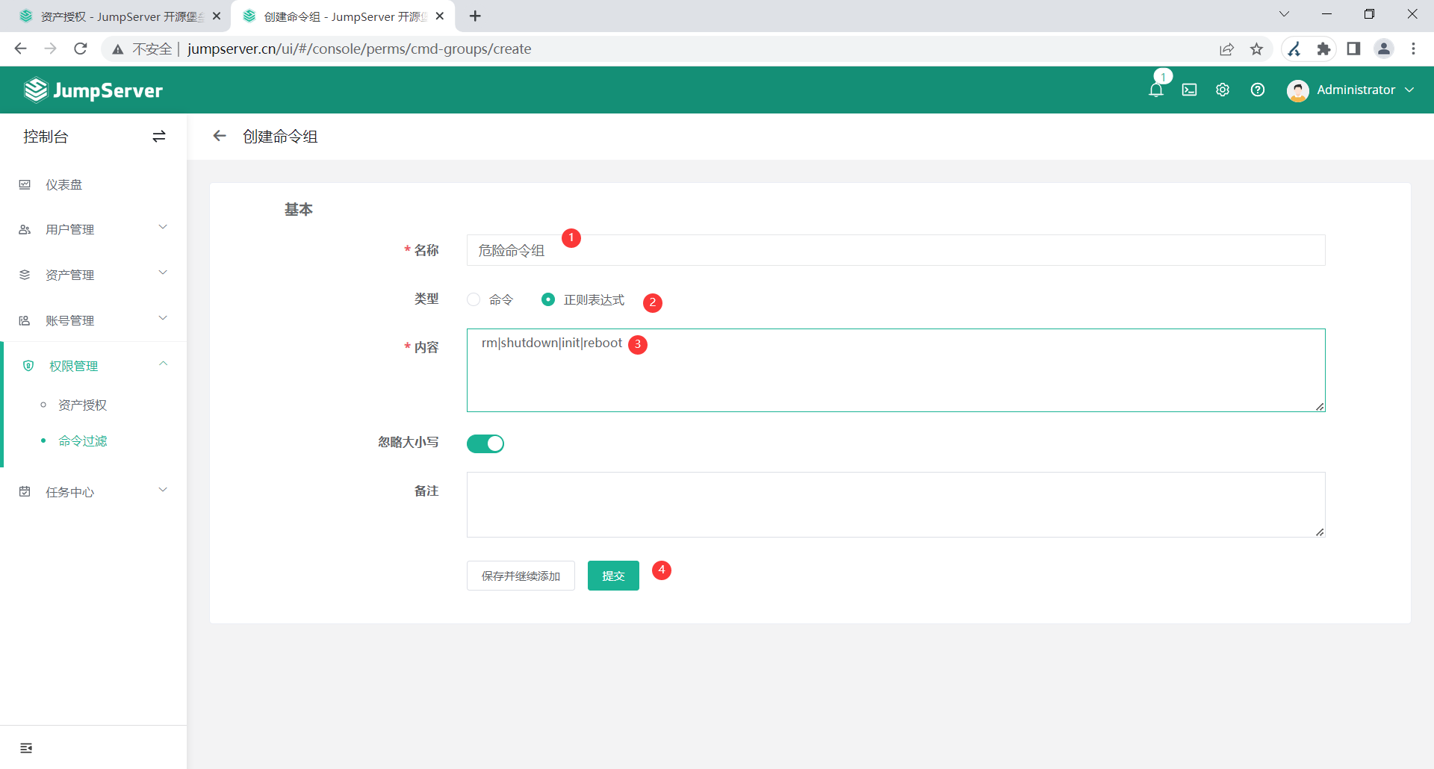Click the 用户管理 users icon
1434x769 pixels.
pyautogui.click(x=25, y=230)
